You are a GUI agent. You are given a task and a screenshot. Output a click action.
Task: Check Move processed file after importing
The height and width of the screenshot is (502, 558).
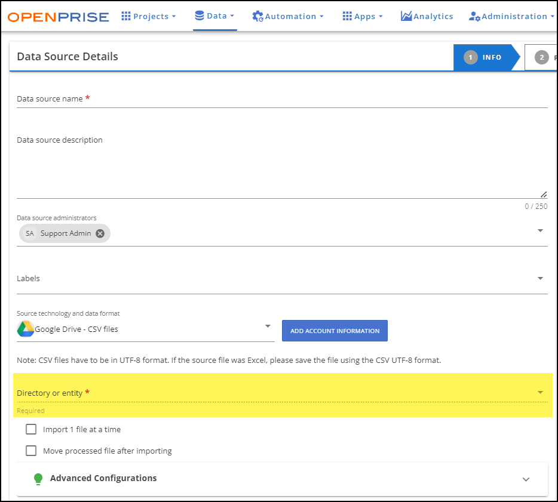pyautogui.click(x=31, y=451)
